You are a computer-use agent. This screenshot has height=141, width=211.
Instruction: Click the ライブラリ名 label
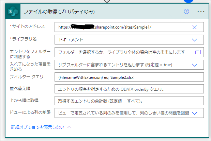24,39
